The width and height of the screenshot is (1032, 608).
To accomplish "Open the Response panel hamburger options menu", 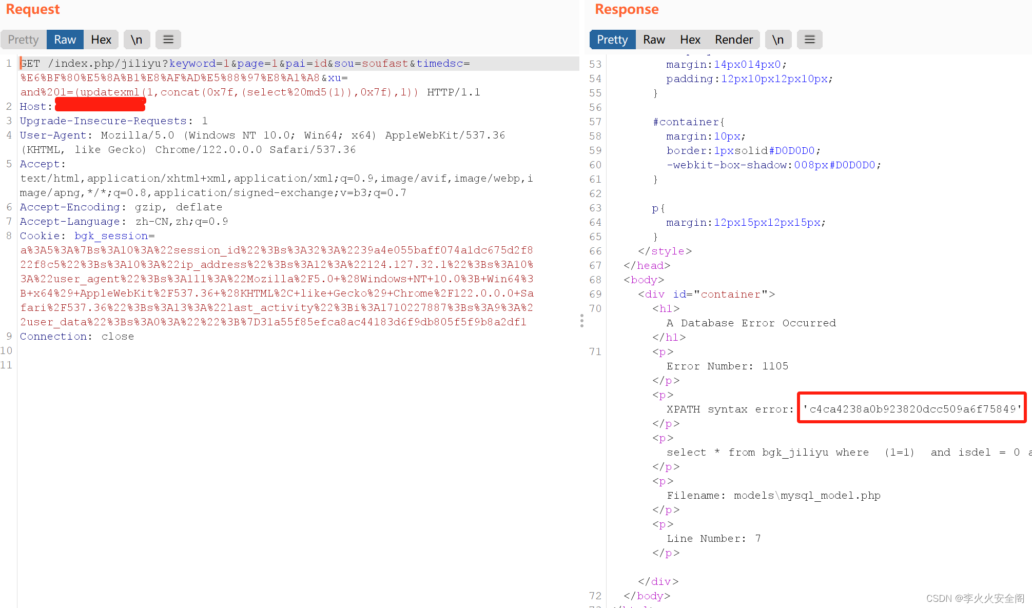I will [810, 40].
